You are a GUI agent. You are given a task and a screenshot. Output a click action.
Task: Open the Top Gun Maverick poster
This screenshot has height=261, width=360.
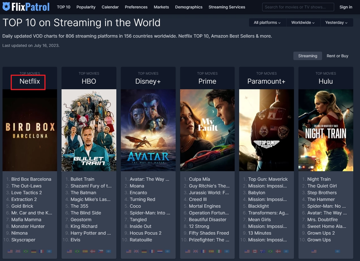point(266,130)
